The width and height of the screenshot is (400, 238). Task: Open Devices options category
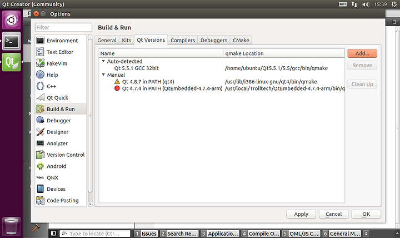61,189
